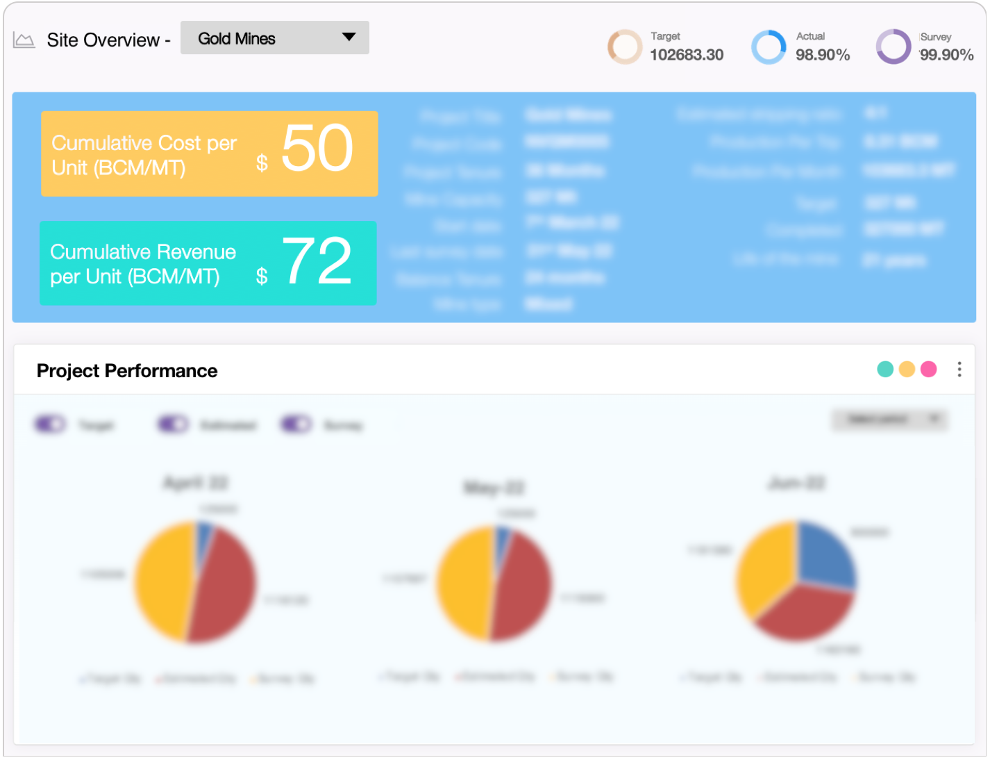The height and width of the screenshot is (760, 990).
Task: Click the yellow dot in Project Performance
Action: 907,369
